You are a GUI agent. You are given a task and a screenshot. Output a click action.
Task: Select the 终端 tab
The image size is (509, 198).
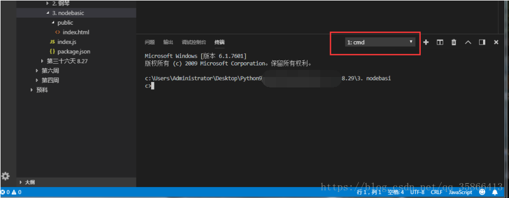pos(219,42)
